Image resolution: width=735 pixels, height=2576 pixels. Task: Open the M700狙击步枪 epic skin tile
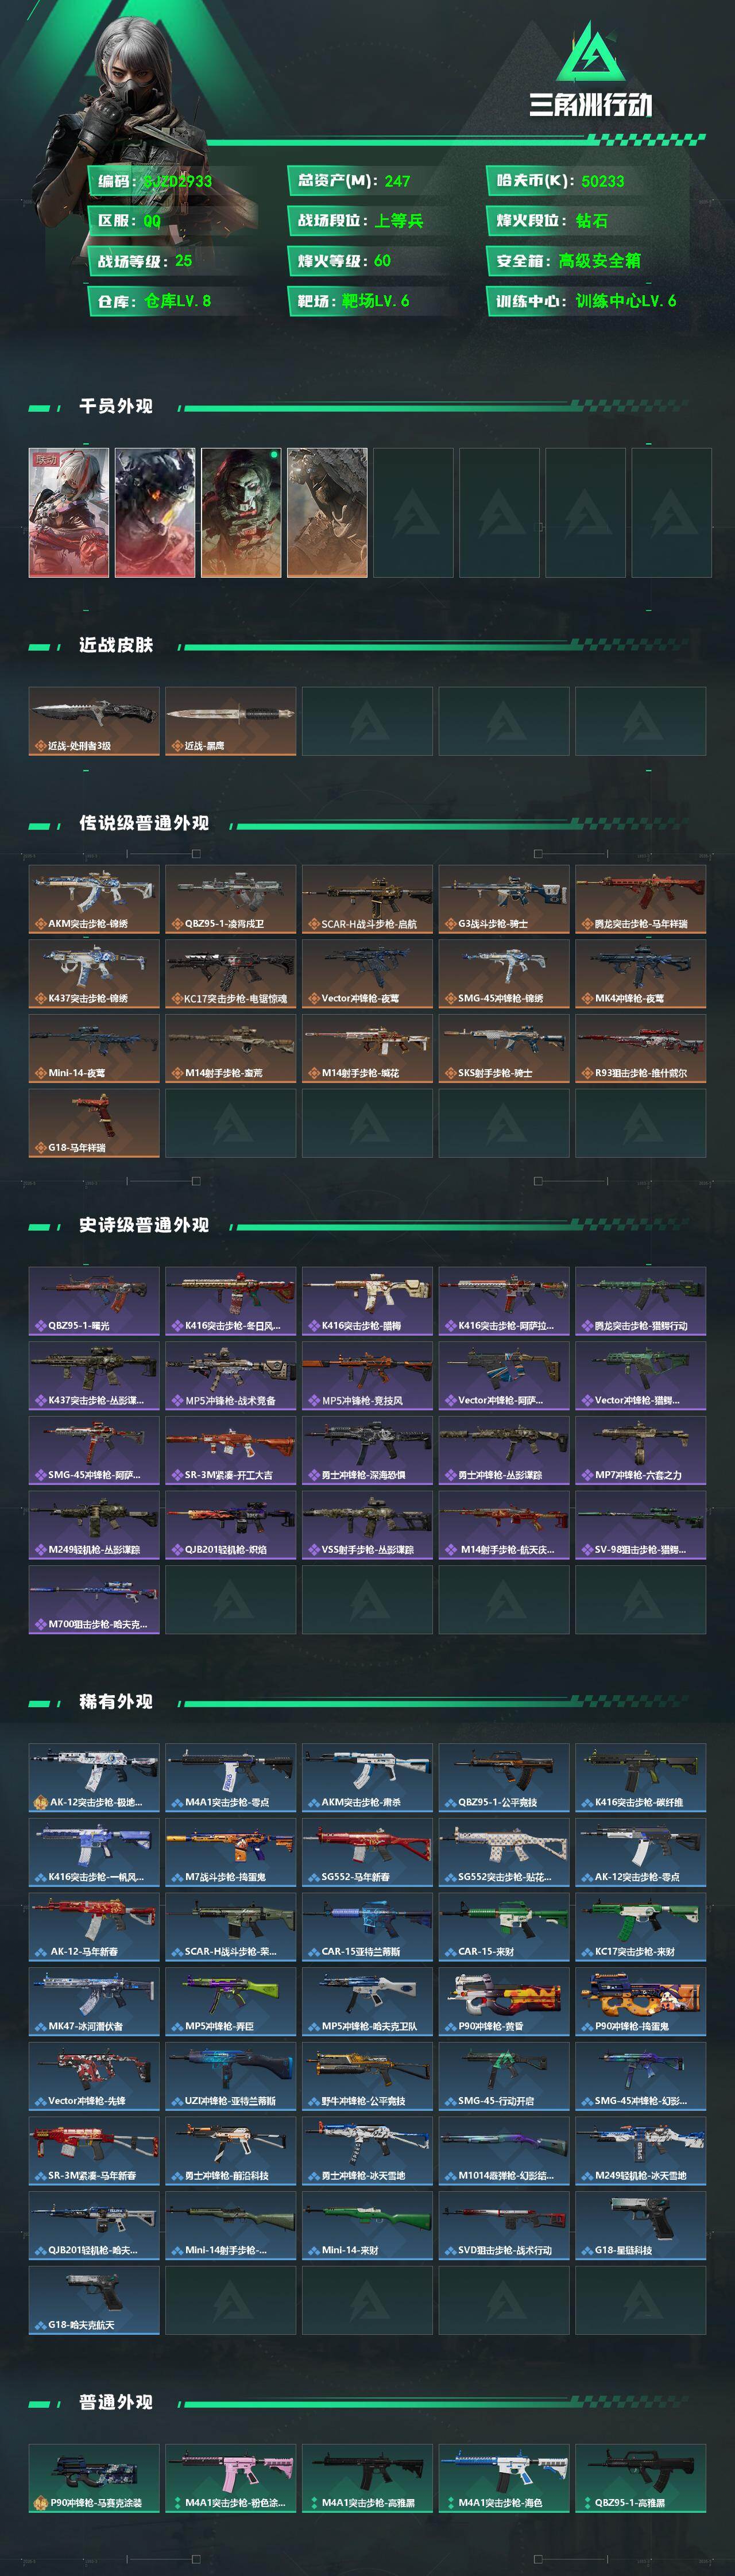[94, 1599]
